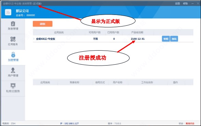Image resolution: width=201 pixels, height=126 pixels.
Task: Click the 用户名称 column header
Action: (x=117, y=83)
